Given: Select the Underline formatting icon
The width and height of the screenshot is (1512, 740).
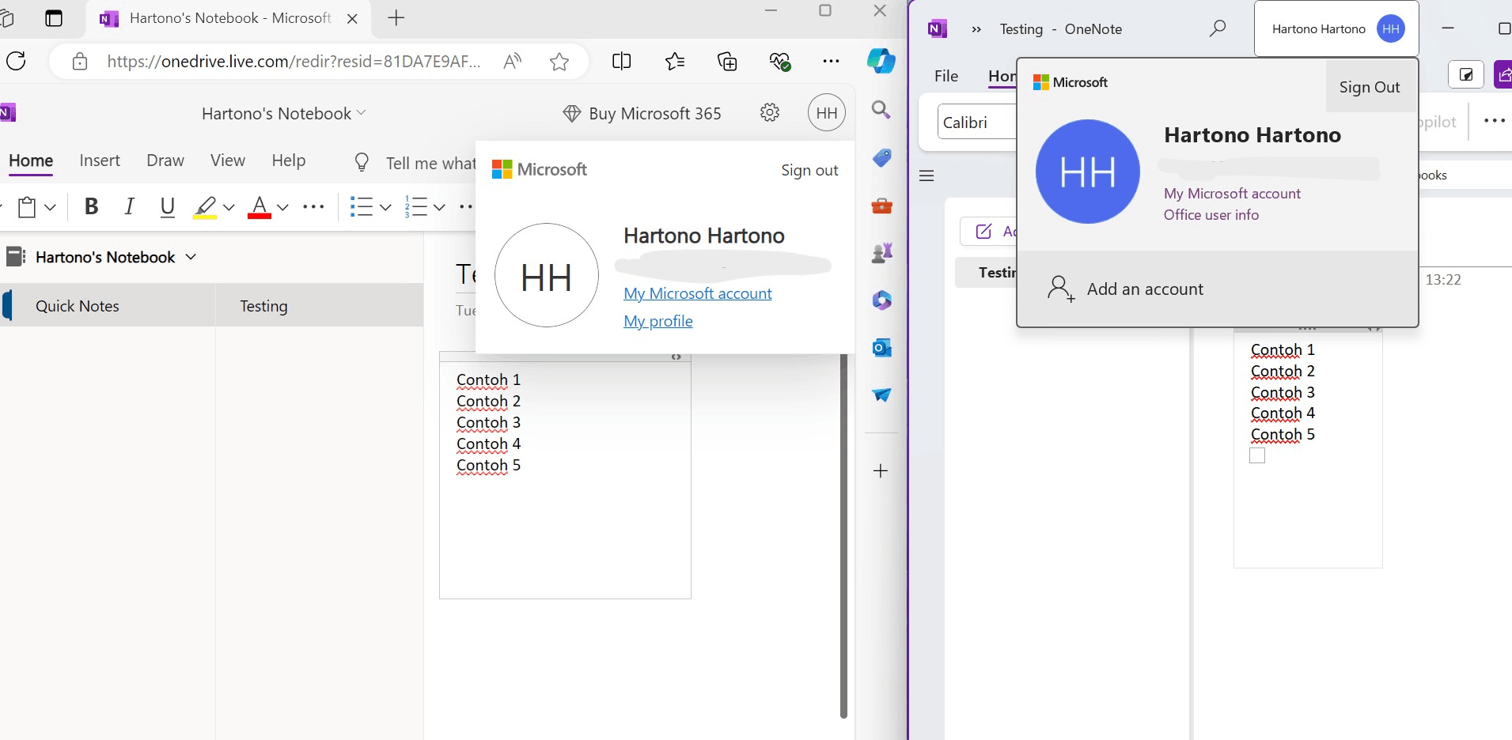Looking at the screenshot, I should (166, 206).
